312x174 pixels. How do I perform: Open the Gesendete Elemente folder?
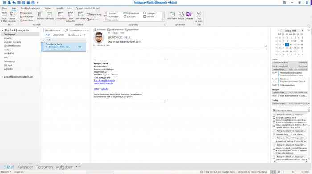[12, 42]
